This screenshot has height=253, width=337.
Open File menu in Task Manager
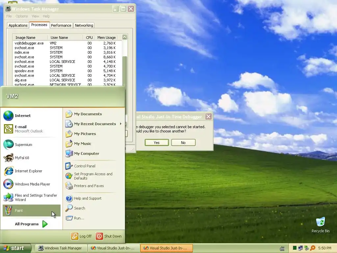(9, 16)
